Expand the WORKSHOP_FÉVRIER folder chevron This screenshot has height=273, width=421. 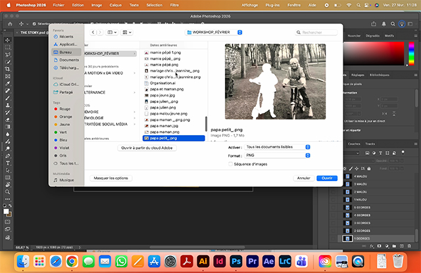coord(134,54)
